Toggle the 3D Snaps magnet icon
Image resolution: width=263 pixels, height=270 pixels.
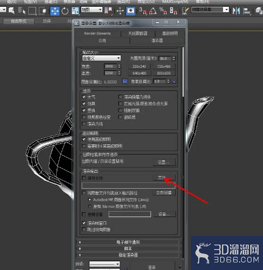[x=143, y=11]
